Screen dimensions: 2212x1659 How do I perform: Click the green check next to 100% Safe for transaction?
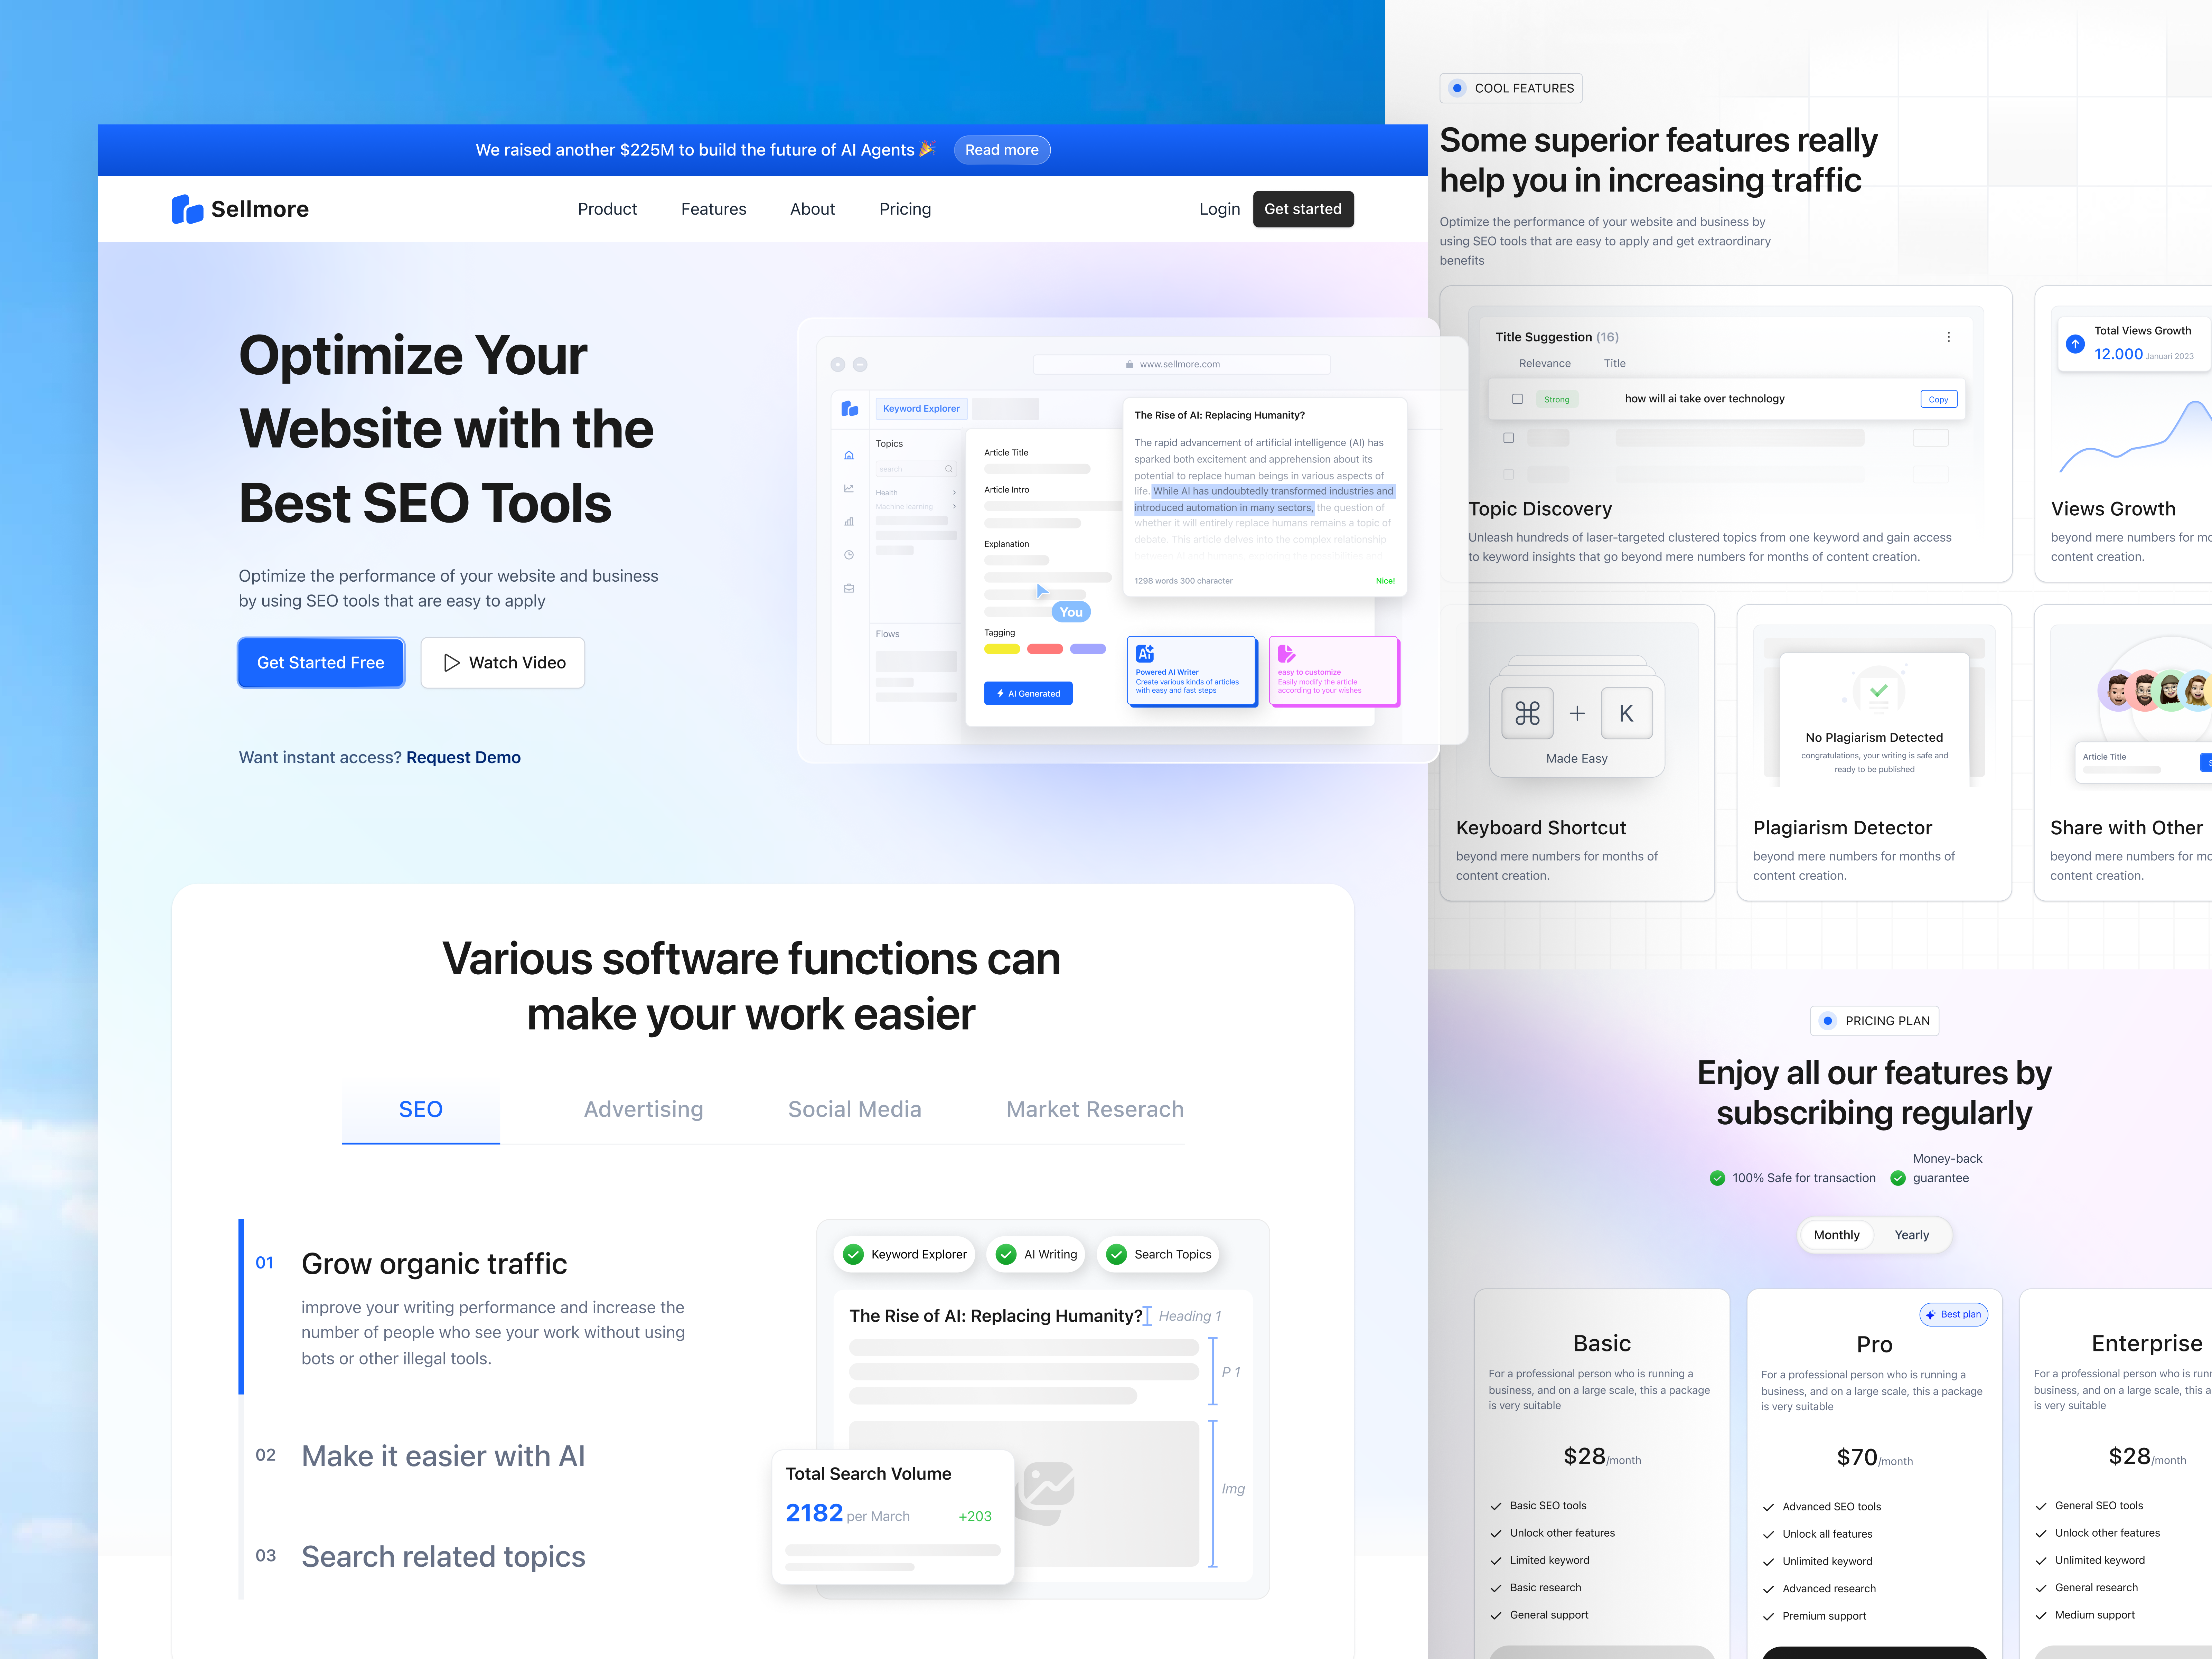(x=1717, y=1178)
